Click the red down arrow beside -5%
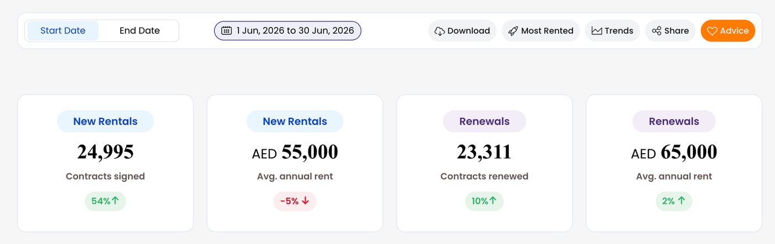The width and height of the screenshot is (775, 244). coord(306,201)
